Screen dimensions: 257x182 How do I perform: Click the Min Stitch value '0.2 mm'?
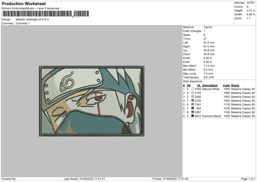tap(208, 70)
